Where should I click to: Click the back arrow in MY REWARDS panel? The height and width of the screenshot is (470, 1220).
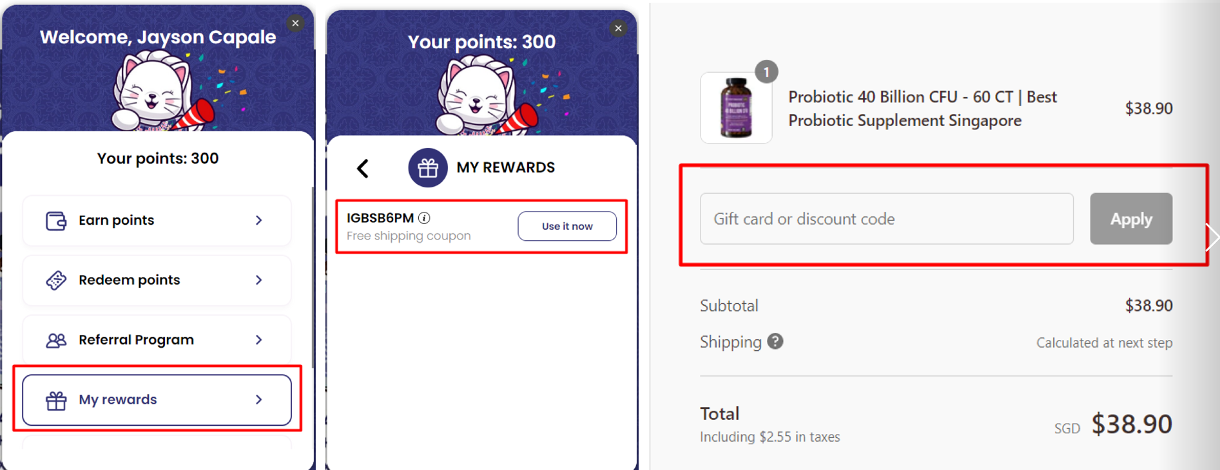tap(363, 167)
